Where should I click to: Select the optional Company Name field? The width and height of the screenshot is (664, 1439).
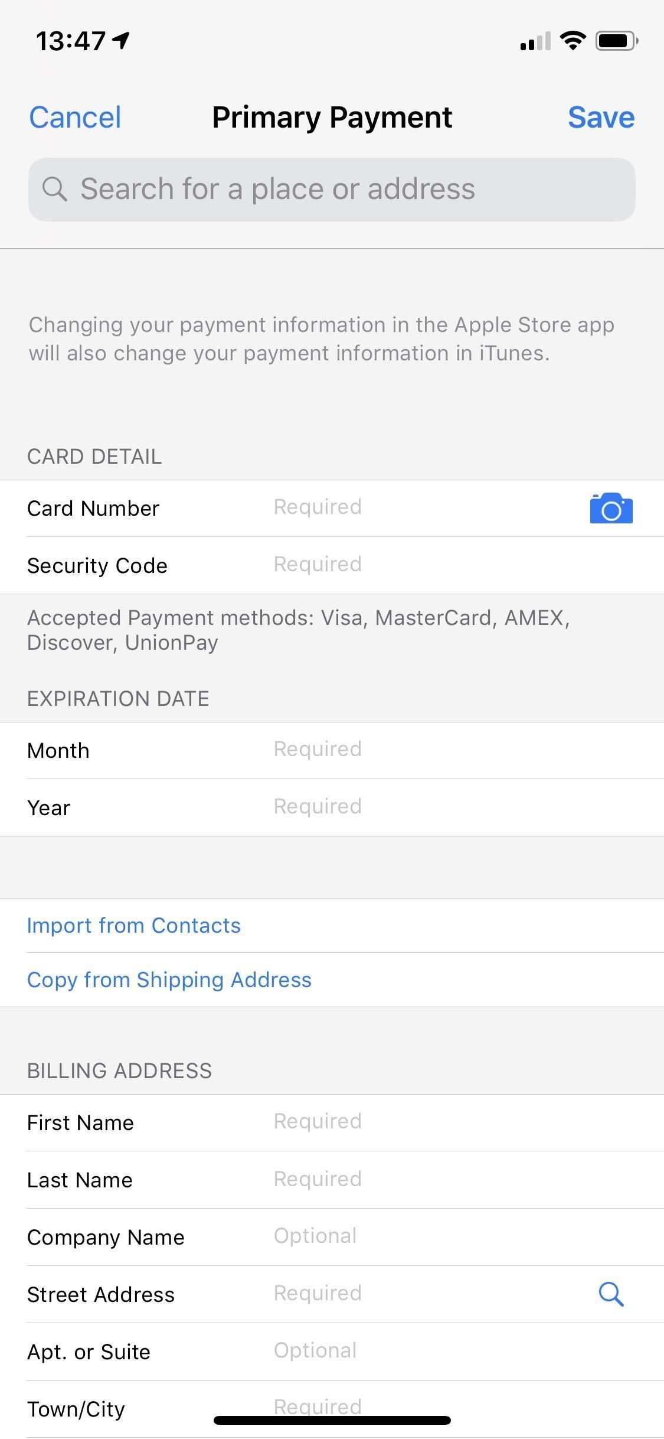(x=413, y=1237)
